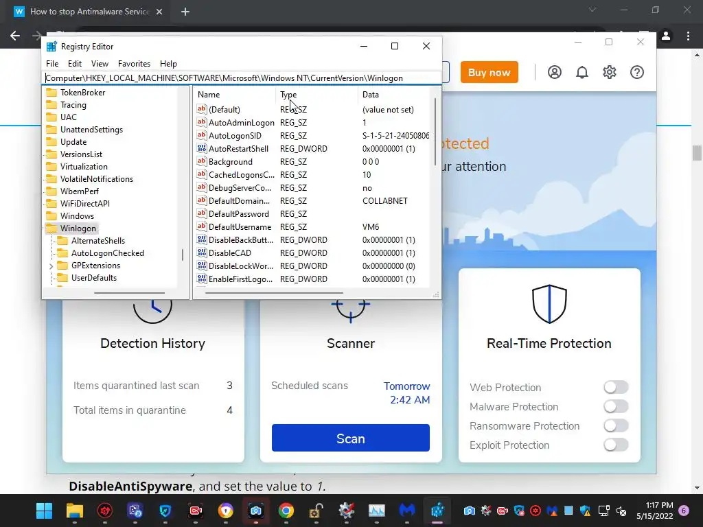This screenshot has height=527, width=703.
Task: Select the WbemPerf key
Action: [80, 191]
